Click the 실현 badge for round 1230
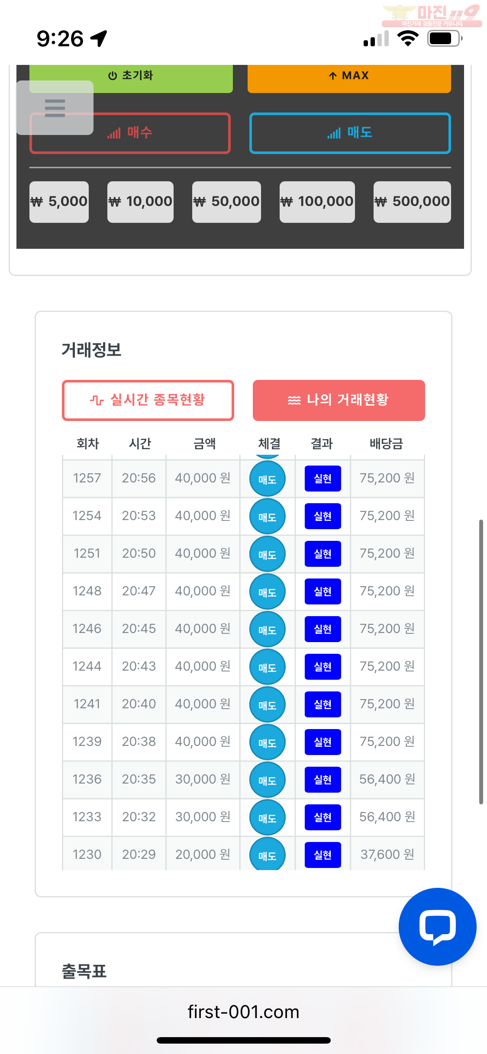Screen dimensions: 487x1054 323,855
